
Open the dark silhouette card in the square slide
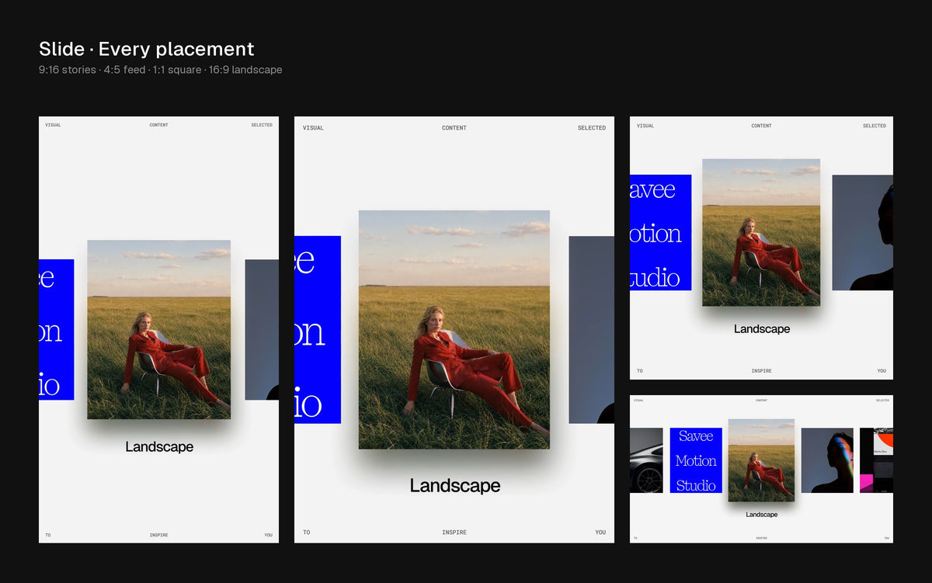862,233
